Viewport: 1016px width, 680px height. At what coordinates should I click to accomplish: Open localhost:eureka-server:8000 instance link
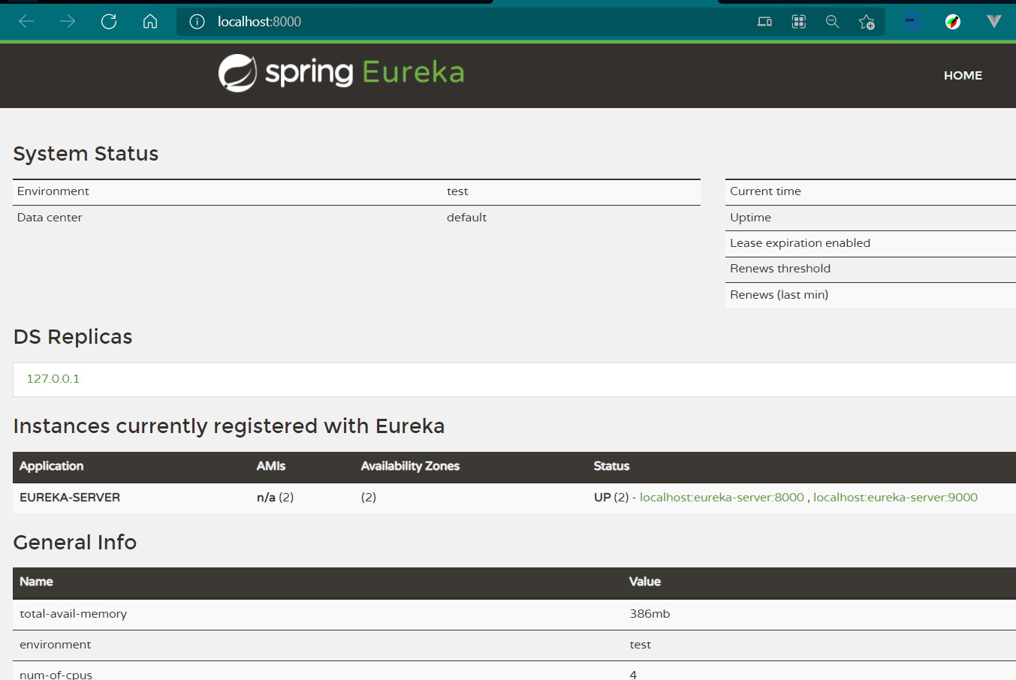click(x=722, y=497)
